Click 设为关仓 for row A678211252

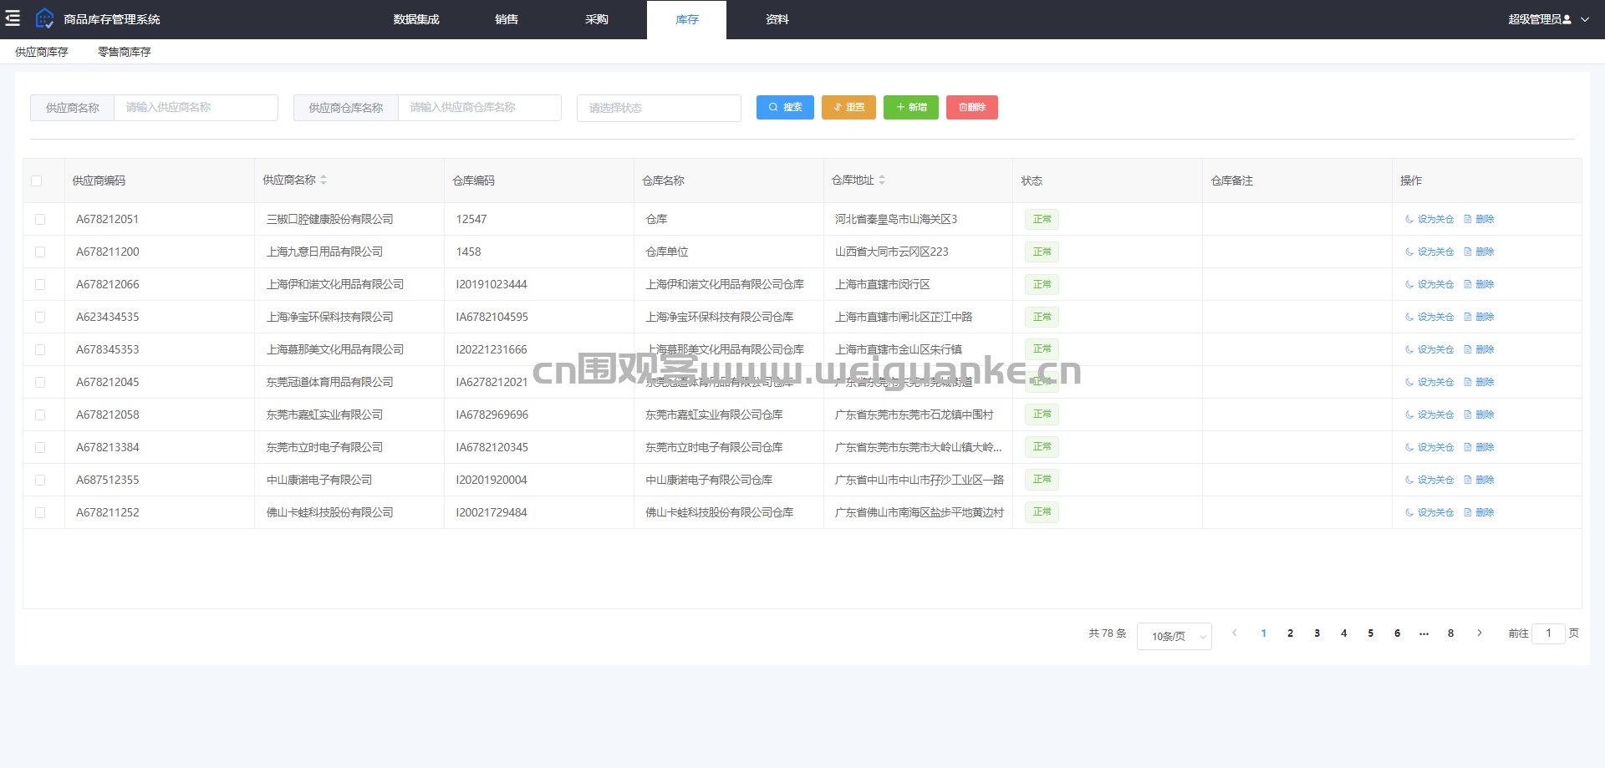(1429, 512)
